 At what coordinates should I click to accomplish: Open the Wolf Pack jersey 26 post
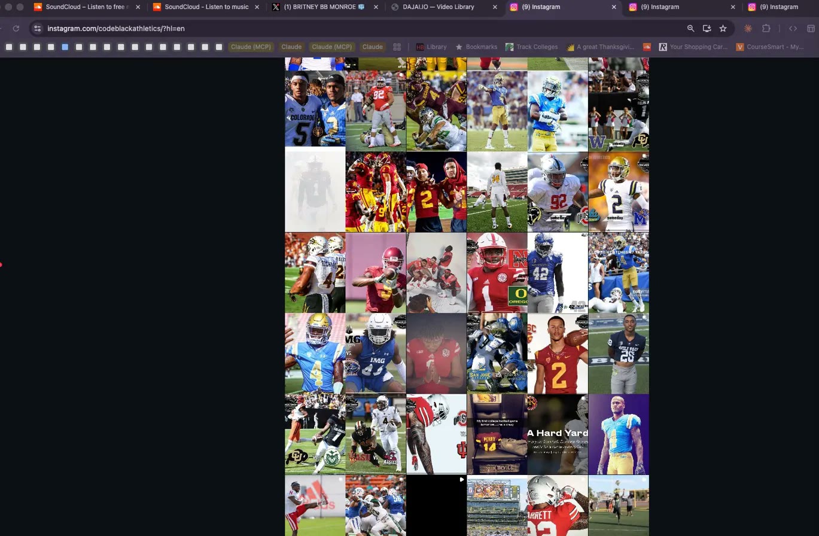click(619, 353)
